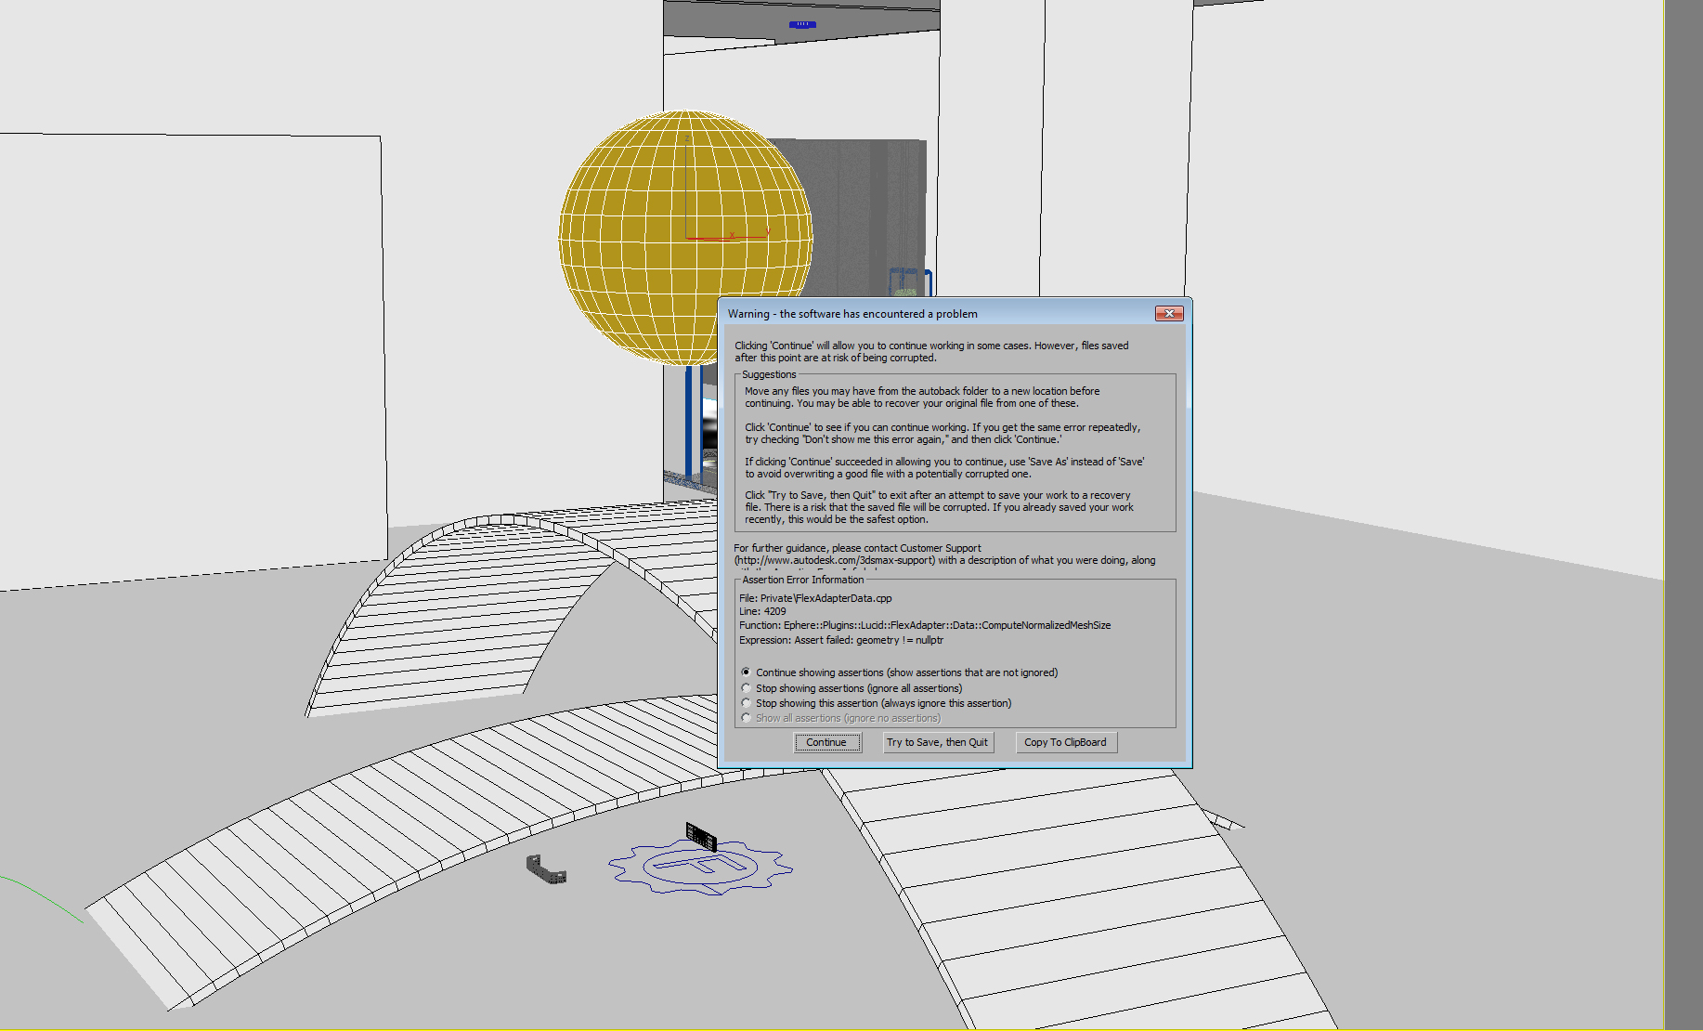Viewport: 1703px width, 1031px height.
Task: Select Continue showing assertions radio option
Action: pyautogui.click(x=747, y=672)
